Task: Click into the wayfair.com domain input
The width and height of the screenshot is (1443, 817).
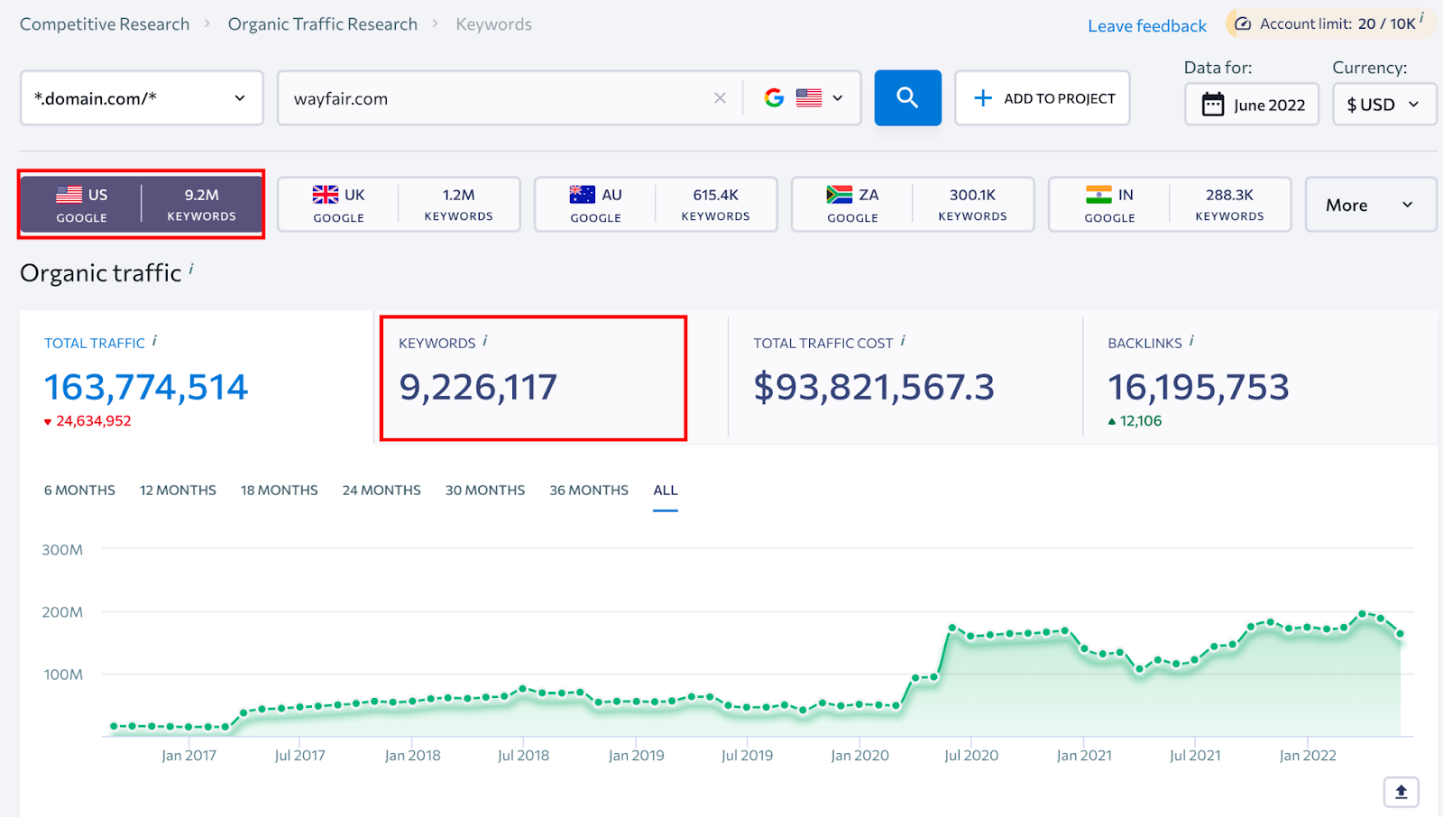Action: tap(496, 98)
